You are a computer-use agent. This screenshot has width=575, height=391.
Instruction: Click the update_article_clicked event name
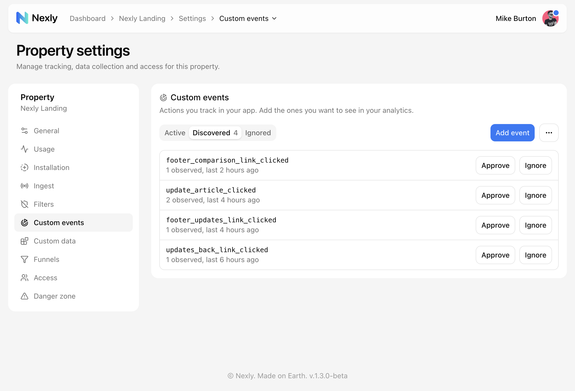pyautogui.click(x=211, y=190)
